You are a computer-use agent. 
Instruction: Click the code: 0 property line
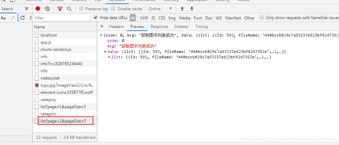115,41
